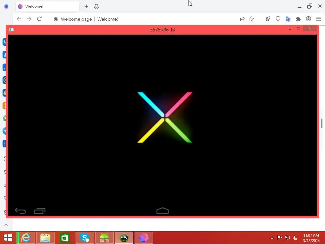Open Windows Store from the taskbar

[65, 238]
